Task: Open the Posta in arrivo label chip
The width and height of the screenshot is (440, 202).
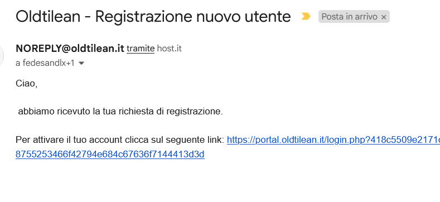Action: (x=349, y=17)
